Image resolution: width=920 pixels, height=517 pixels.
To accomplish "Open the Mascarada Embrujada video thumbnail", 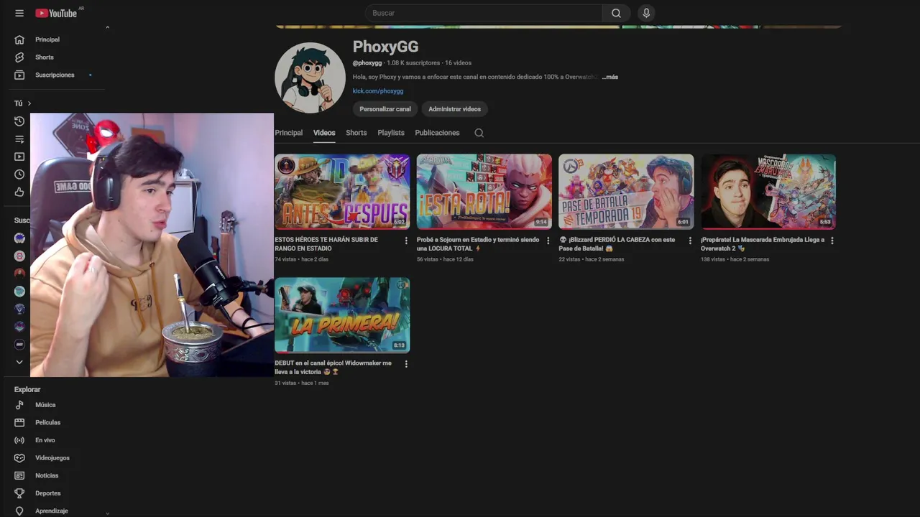I will point(768,192).
